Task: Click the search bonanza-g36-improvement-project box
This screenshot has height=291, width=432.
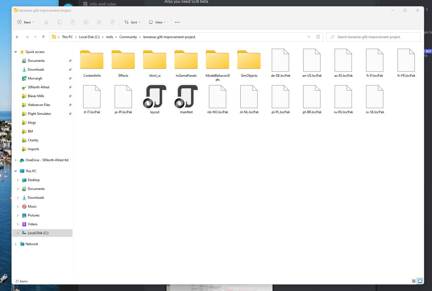Action: point(374,37)
